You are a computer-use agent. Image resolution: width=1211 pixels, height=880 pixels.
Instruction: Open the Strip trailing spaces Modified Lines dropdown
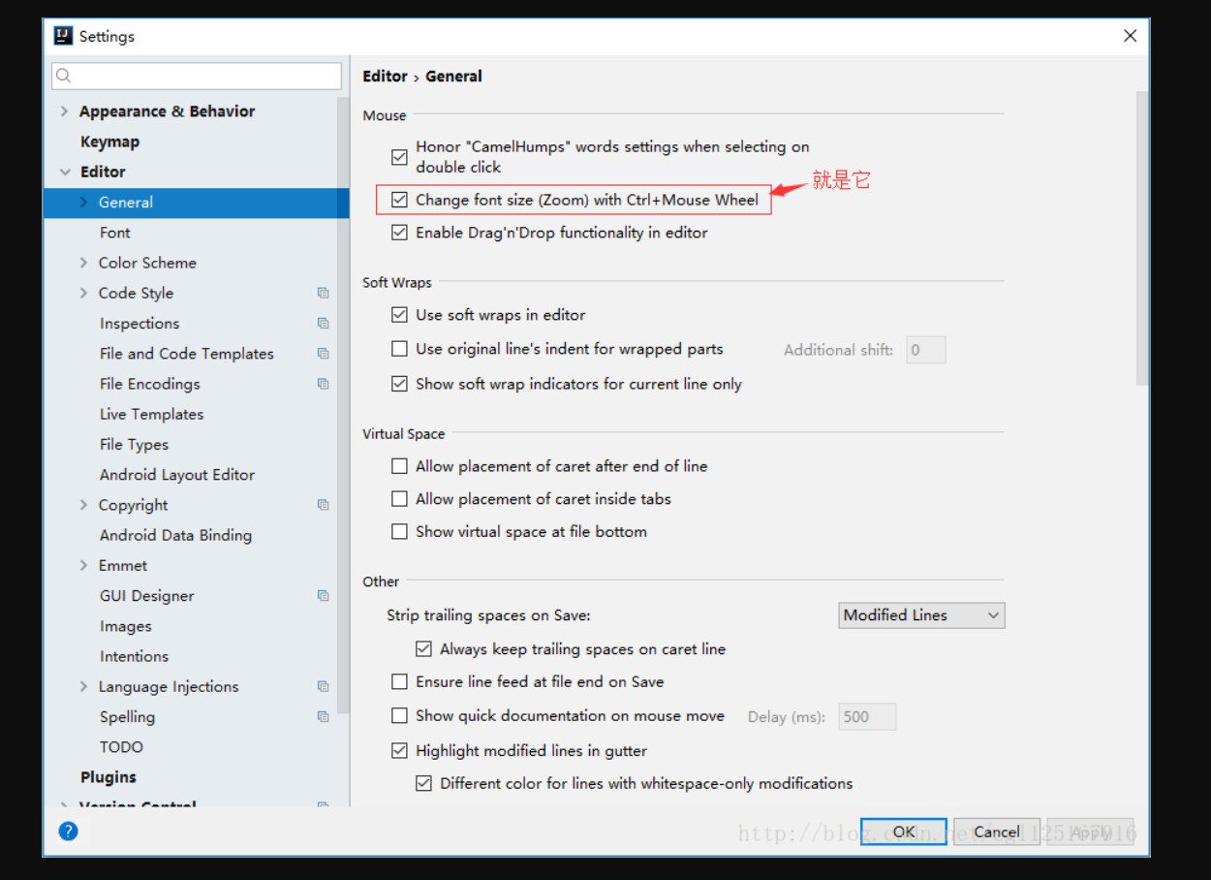(921, 615)
